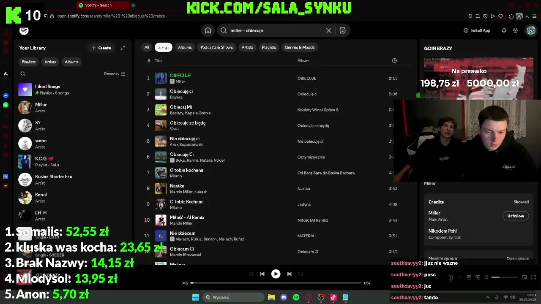
Task: Open Discord from the taskbar
Action: (284, 297)
